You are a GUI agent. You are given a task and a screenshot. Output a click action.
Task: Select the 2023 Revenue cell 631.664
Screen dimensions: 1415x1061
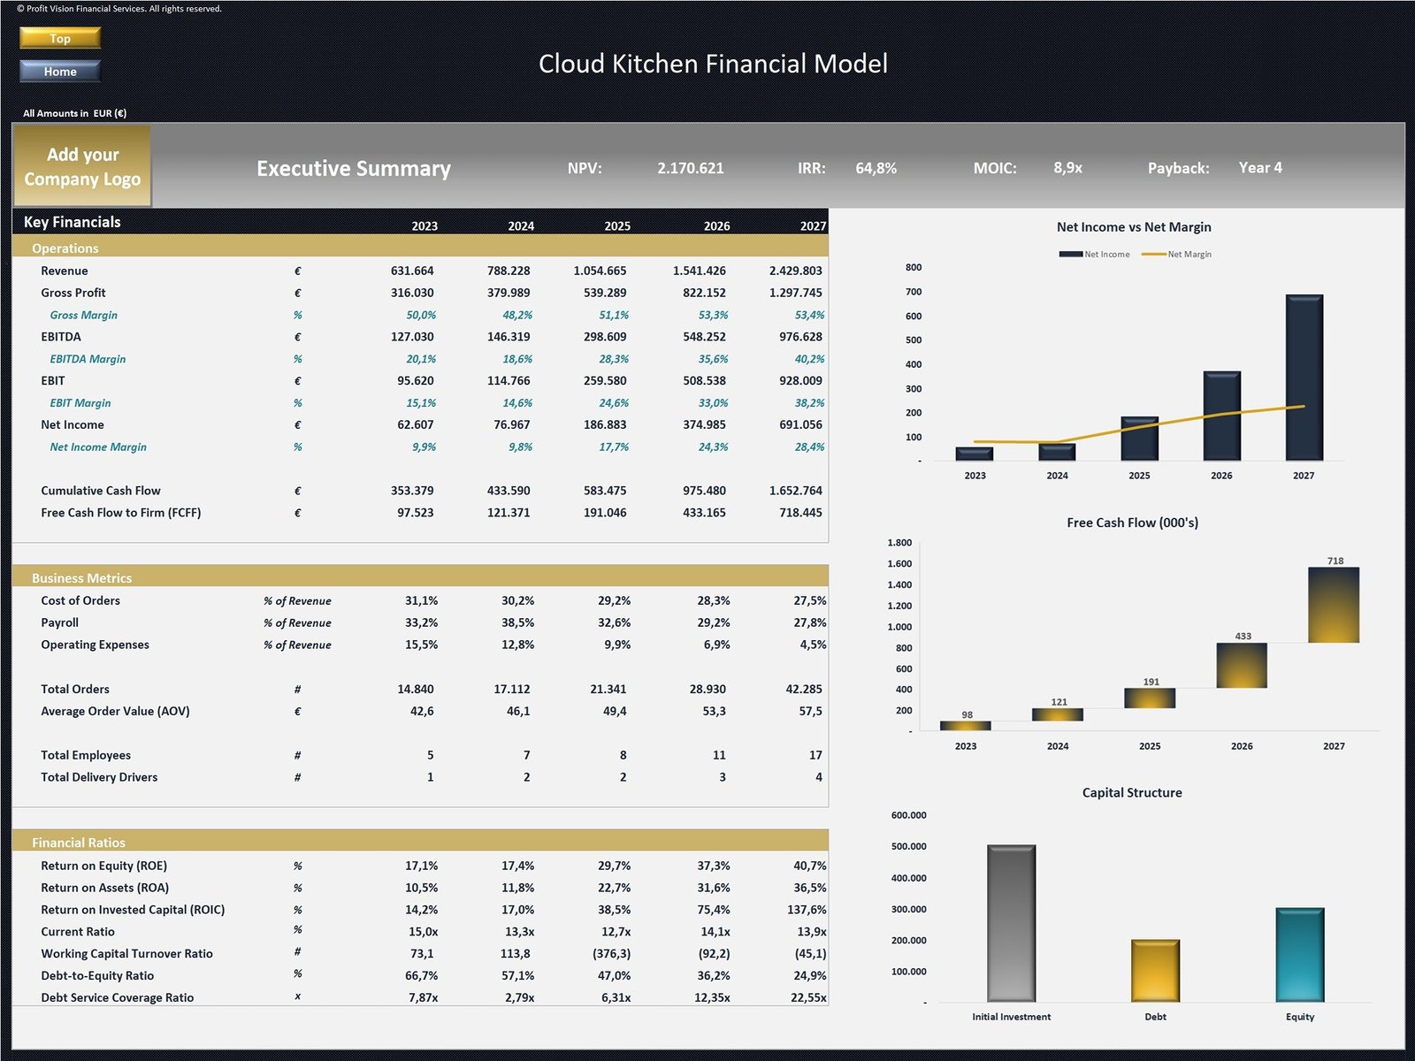[412, 271]
